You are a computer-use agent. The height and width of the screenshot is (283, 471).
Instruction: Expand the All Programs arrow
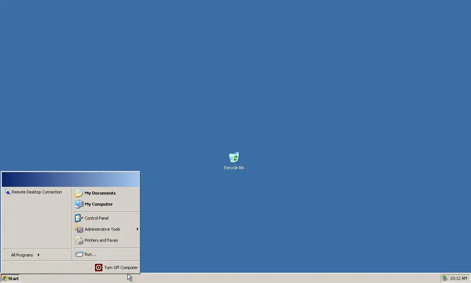(38, 255)
